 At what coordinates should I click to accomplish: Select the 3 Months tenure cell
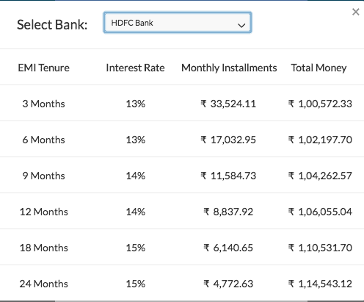pyautogui.click(x=44, y=104)
